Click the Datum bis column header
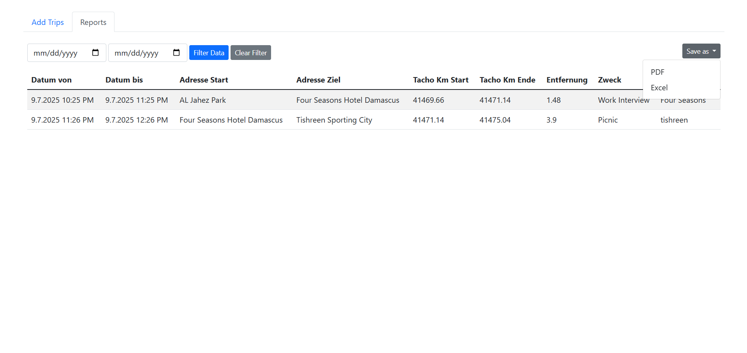The image size is (747, 353). (124, 80)
